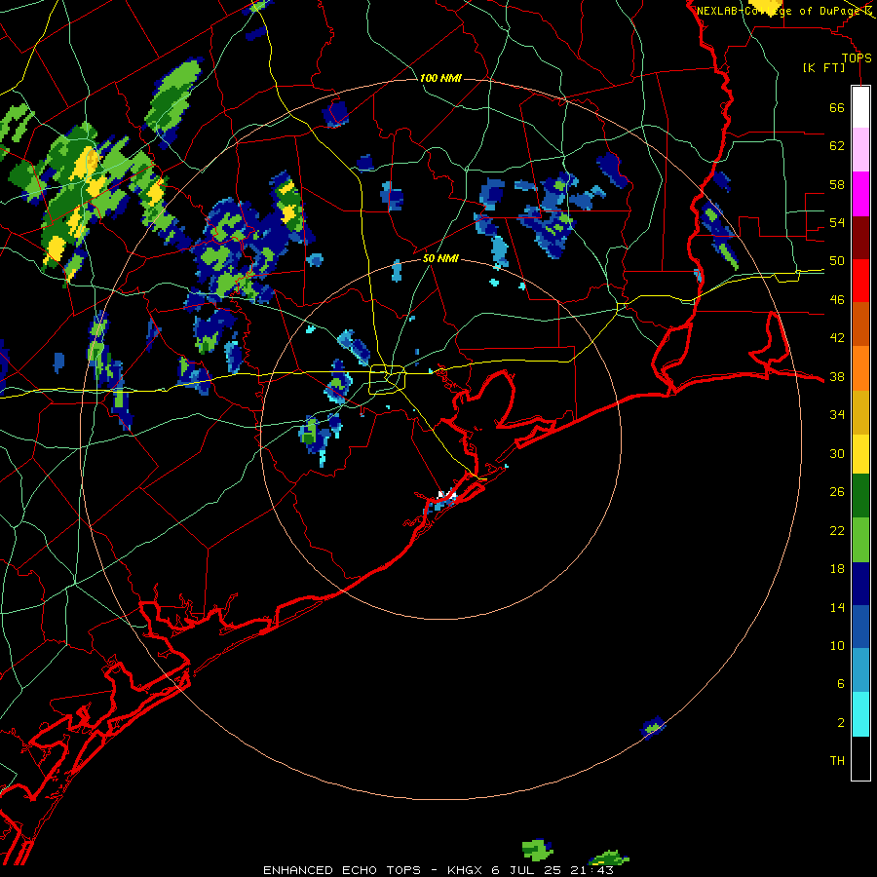Click the '50' legend label
The height and width of the screenshot is (877, 877).
(x=837, y=261)
